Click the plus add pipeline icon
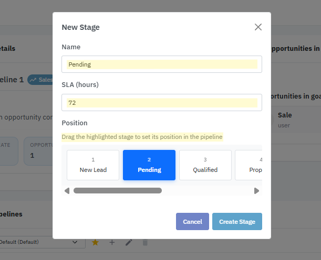This screenshot has height=260, width=321. point(112,242)
